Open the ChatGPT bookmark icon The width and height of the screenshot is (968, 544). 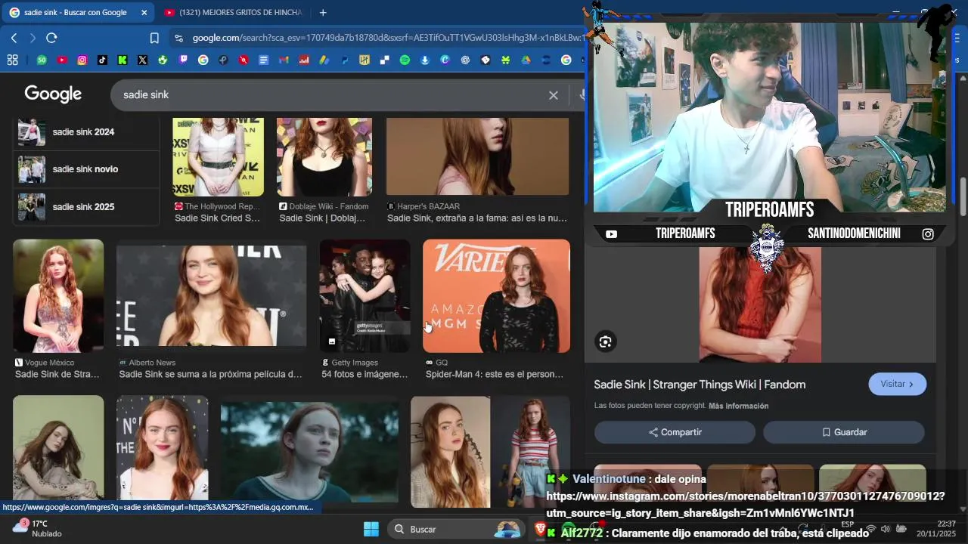click(x=465, y=60)
